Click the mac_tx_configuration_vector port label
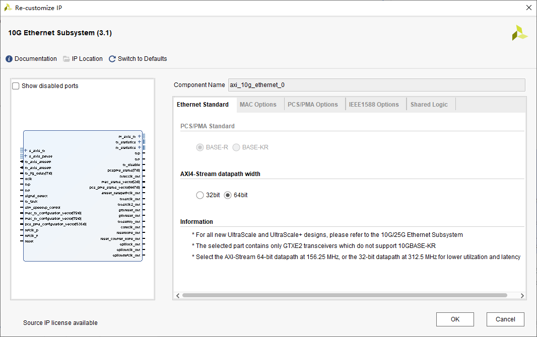The image size is (537, 337). tap(53, 213)
